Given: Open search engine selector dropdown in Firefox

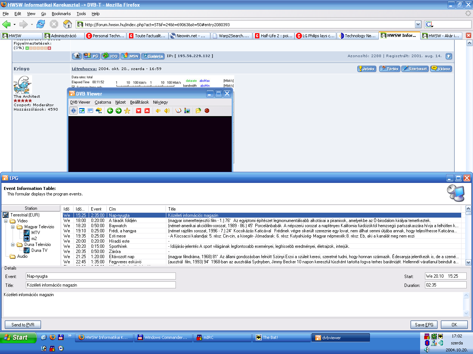Looking at the screenshot, I should point(429,24).
